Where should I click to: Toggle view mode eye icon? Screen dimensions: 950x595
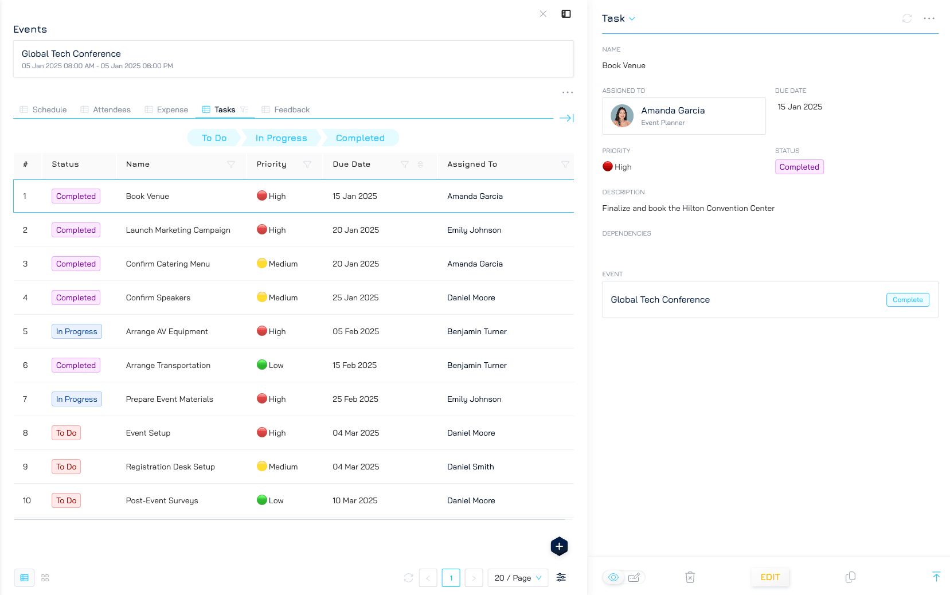coord(613,577)
